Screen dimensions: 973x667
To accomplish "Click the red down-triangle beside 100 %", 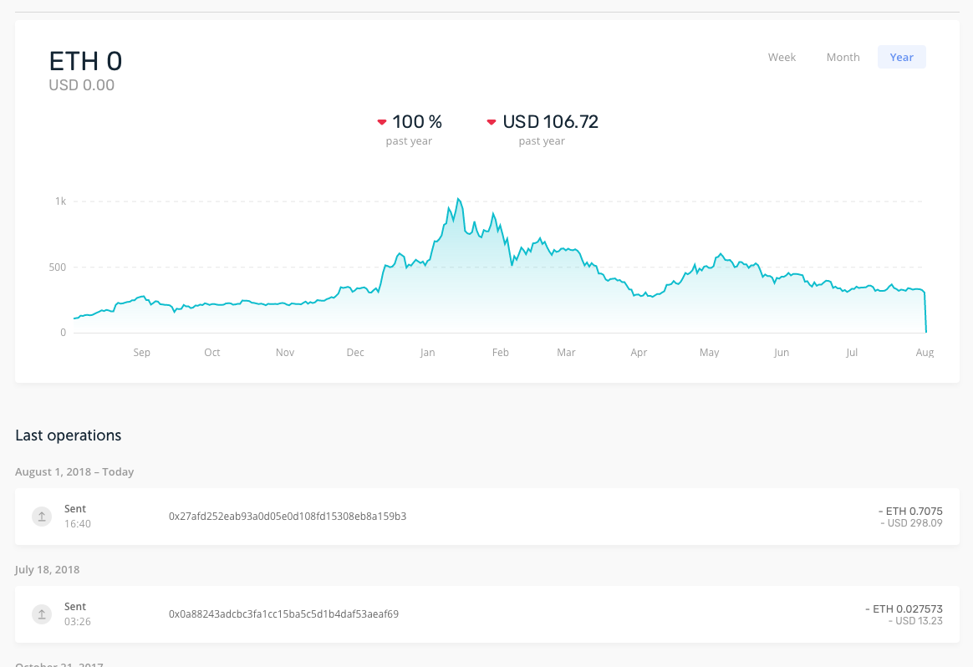I will (382, 121).
